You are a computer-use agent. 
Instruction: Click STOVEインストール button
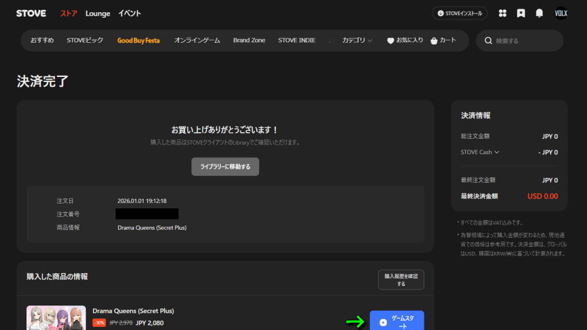point(460,13)
